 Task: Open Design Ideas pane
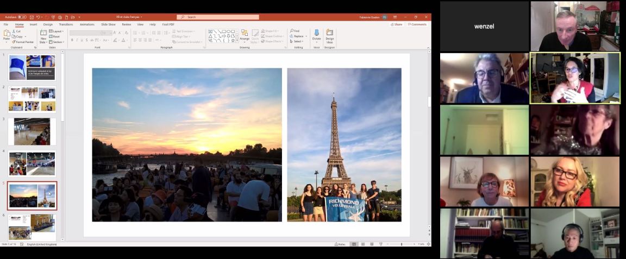pyautogui.click(x=330, y=35)
